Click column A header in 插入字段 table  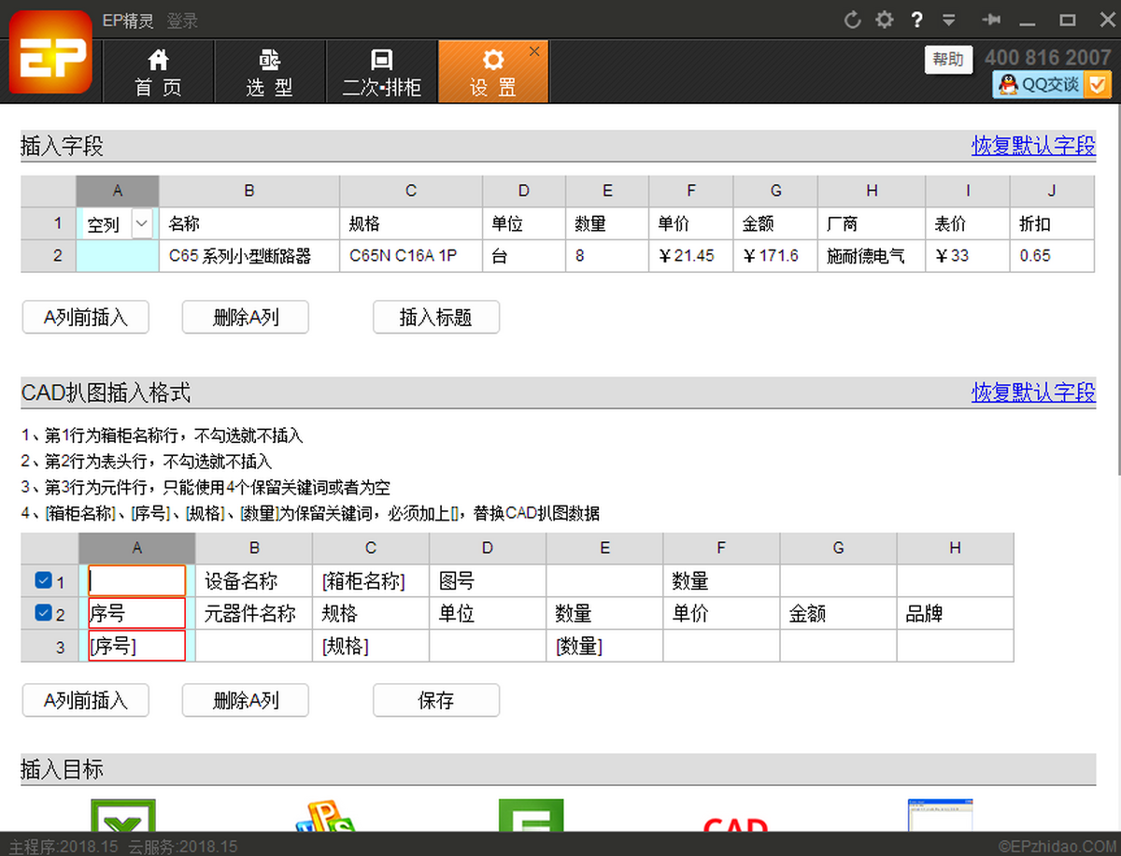[118, 191]
